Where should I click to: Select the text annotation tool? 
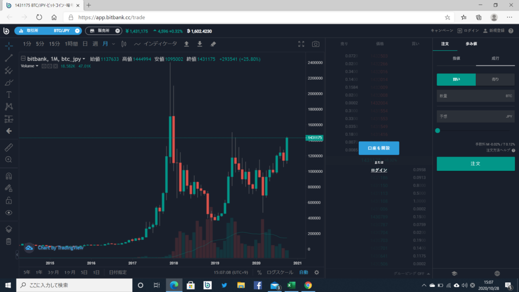pyautogui.click(x=9, y=95)
